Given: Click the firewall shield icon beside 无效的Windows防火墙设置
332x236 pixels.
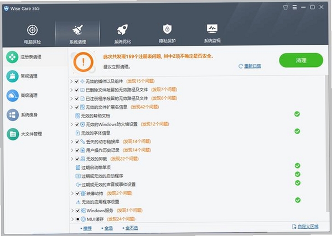Looking at the screenshot, I should 82,124.
